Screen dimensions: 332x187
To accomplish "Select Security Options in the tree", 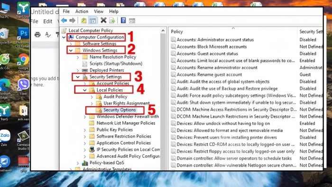I will pos(120,110).
